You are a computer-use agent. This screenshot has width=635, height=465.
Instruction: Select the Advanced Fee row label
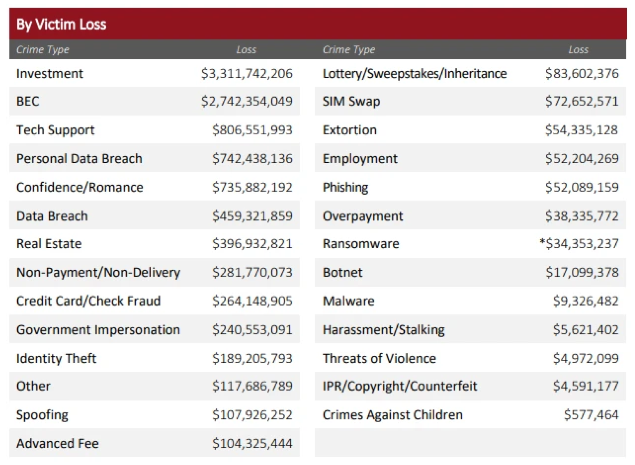click(57, 444)
